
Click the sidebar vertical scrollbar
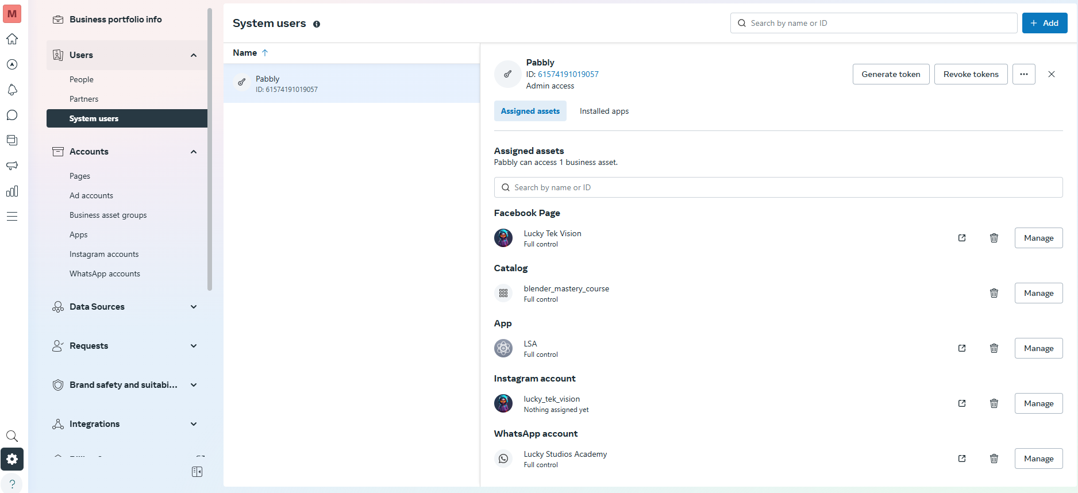coord(210,149)
